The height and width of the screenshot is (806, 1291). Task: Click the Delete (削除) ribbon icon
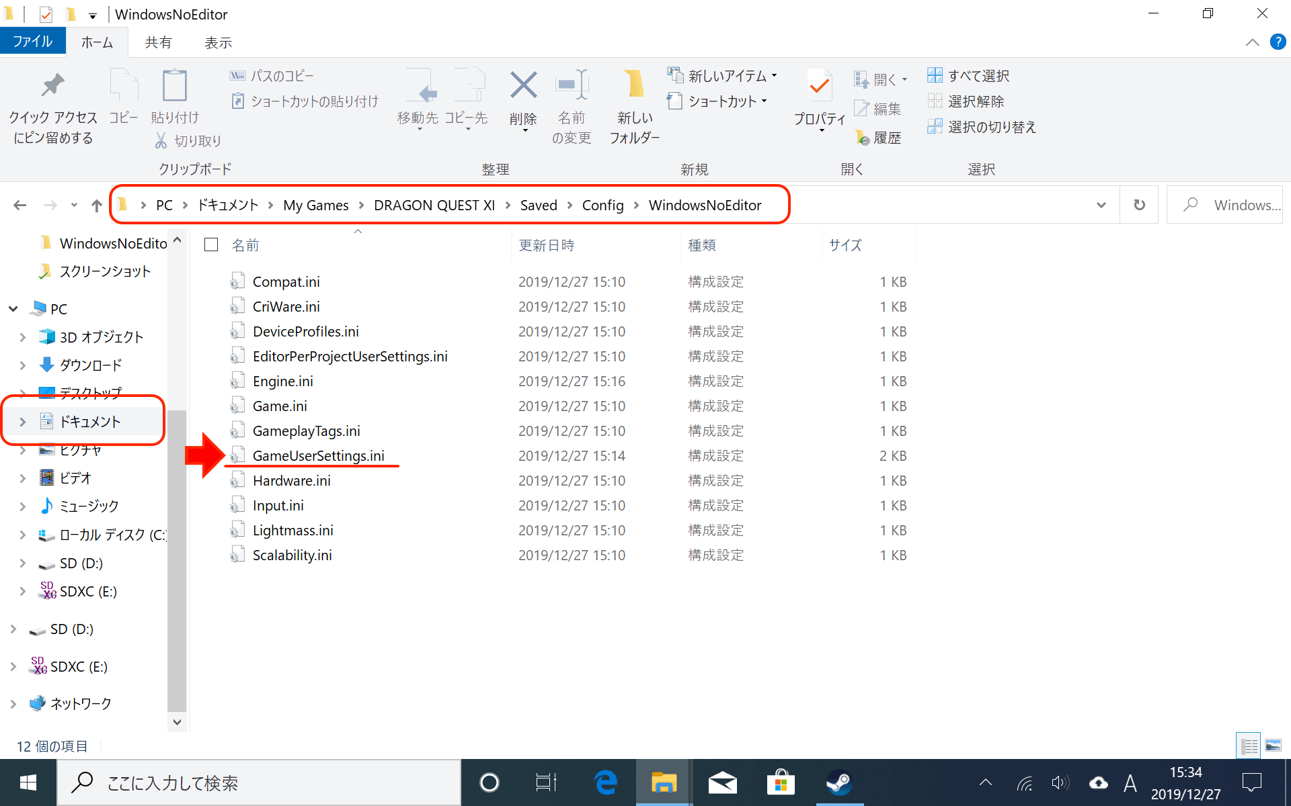pos(523,86)
